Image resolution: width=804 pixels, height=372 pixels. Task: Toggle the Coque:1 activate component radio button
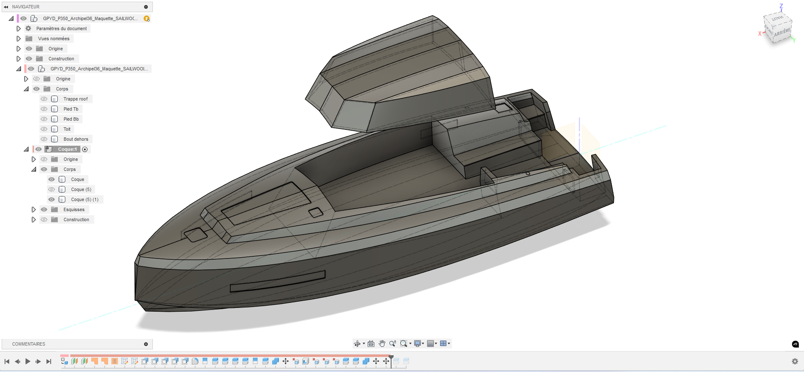[85, 149]
